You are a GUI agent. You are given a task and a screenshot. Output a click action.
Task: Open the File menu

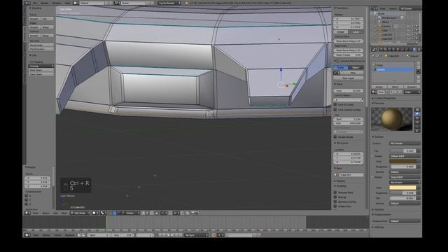click(35, 3)
